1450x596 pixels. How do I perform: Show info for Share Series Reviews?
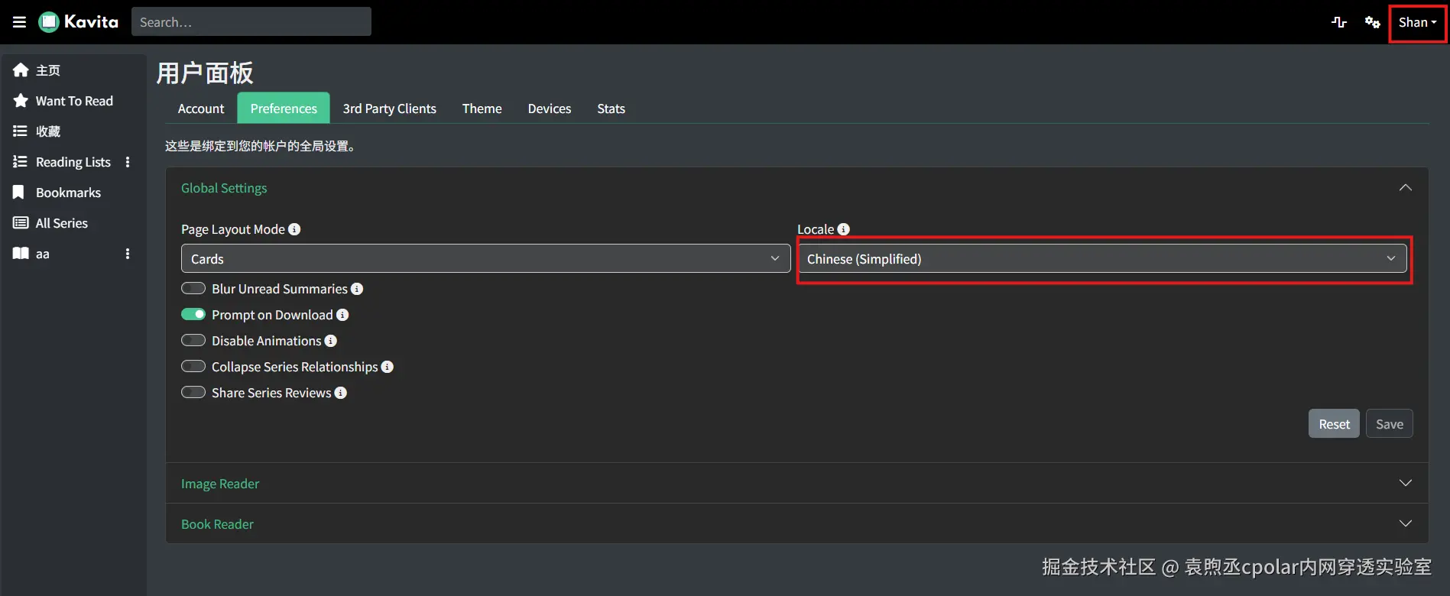pyautogui.click(x=341, y=393)
